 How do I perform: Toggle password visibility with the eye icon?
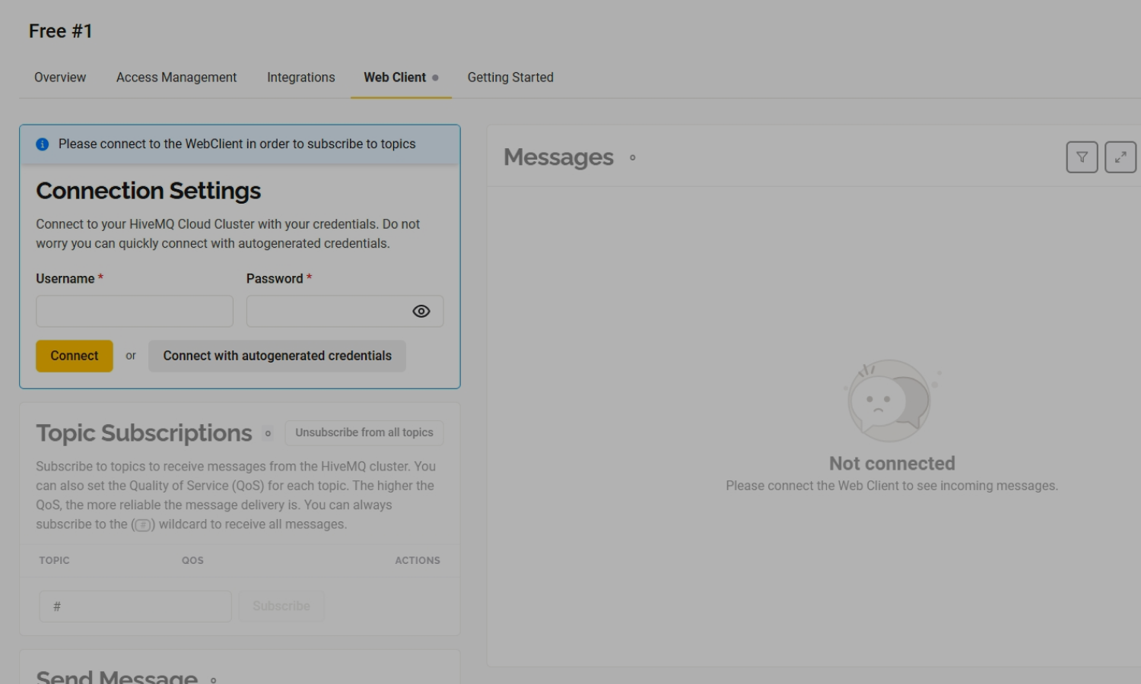tap(421, 312)
